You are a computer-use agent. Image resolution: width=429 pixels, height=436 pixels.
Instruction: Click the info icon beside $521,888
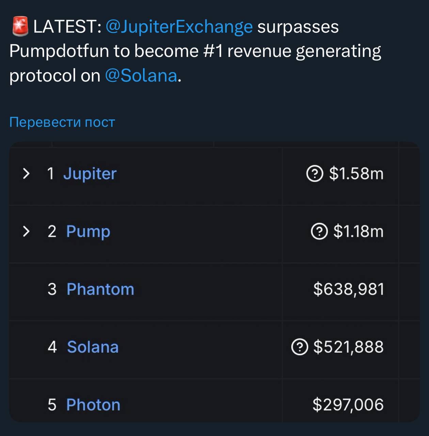[x=300, y=347]
